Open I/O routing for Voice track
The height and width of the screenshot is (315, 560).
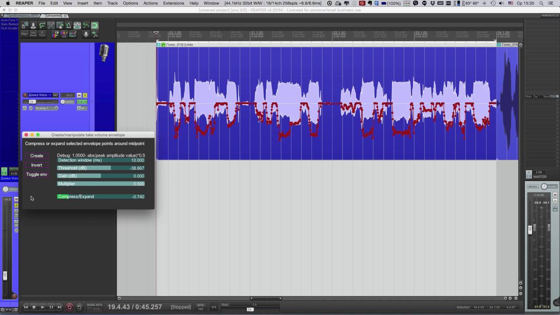point(56,95)
